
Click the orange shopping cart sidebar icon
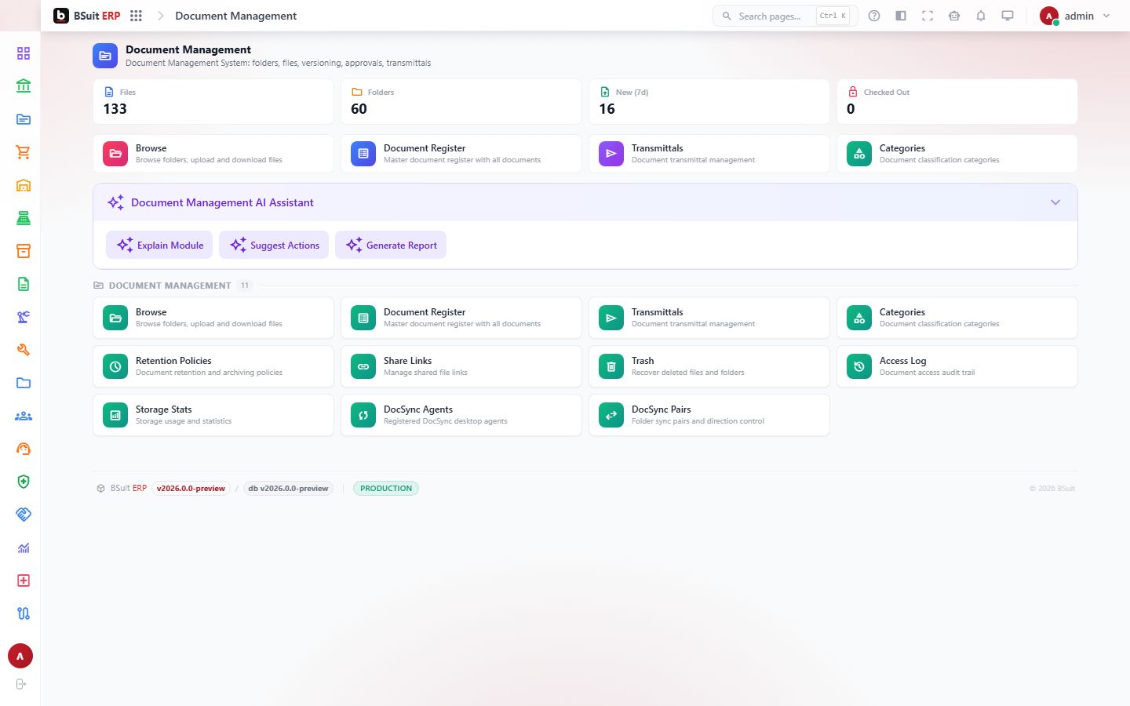[x=24, y=152]
